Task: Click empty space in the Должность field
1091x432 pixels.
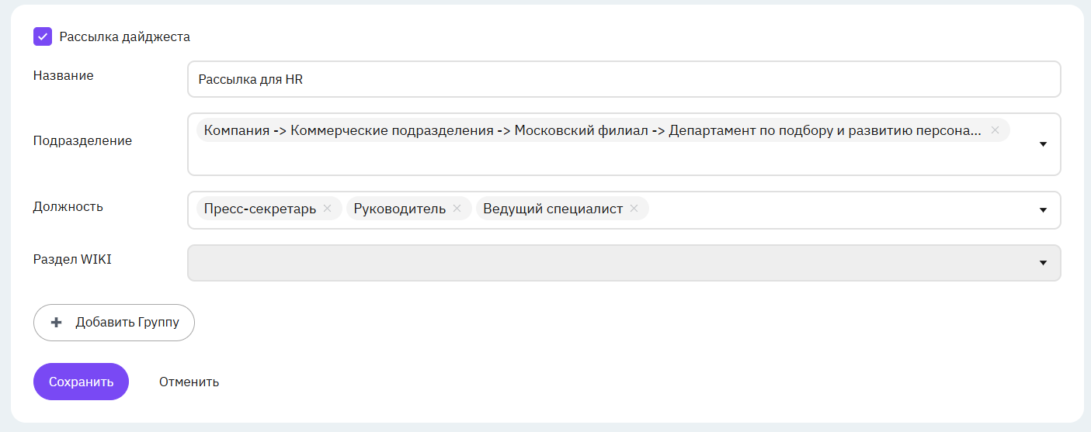Action: click(839, 210)
